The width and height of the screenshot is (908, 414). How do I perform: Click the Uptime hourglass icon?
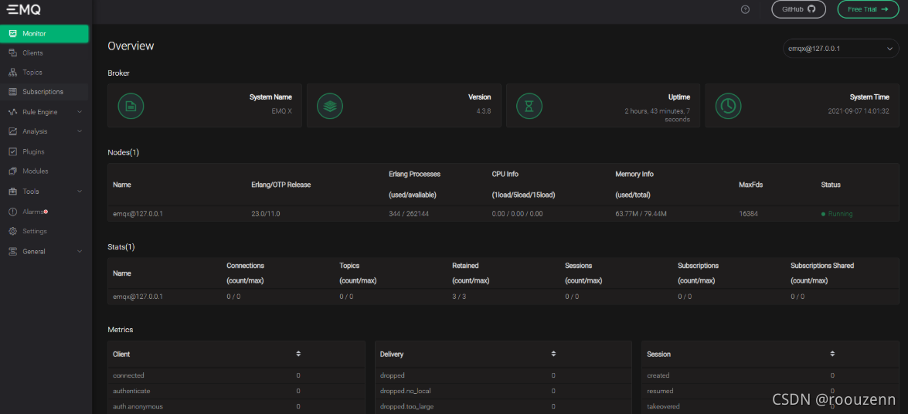(529, 106)
